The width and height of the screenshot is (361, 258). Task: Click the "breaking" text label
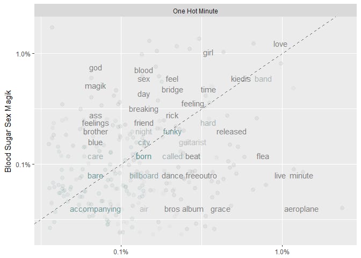(x=143, y=109)
